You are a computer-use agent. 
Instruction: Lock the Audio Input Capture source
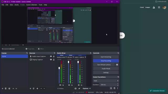click(x=54, y=56)
